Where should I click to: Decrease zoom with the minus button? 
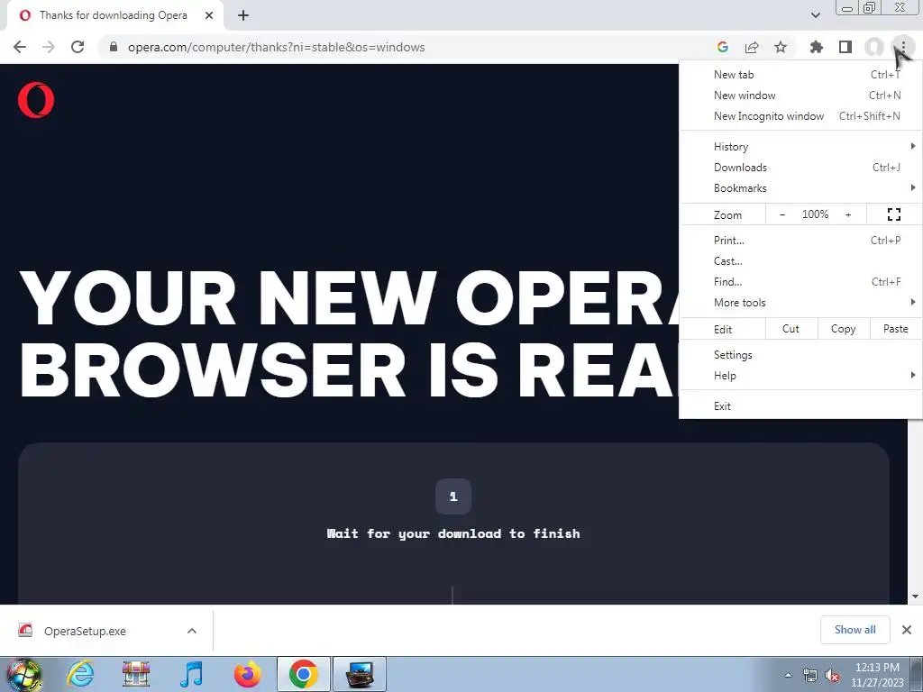pyautogui.click(x=782, y=214)
